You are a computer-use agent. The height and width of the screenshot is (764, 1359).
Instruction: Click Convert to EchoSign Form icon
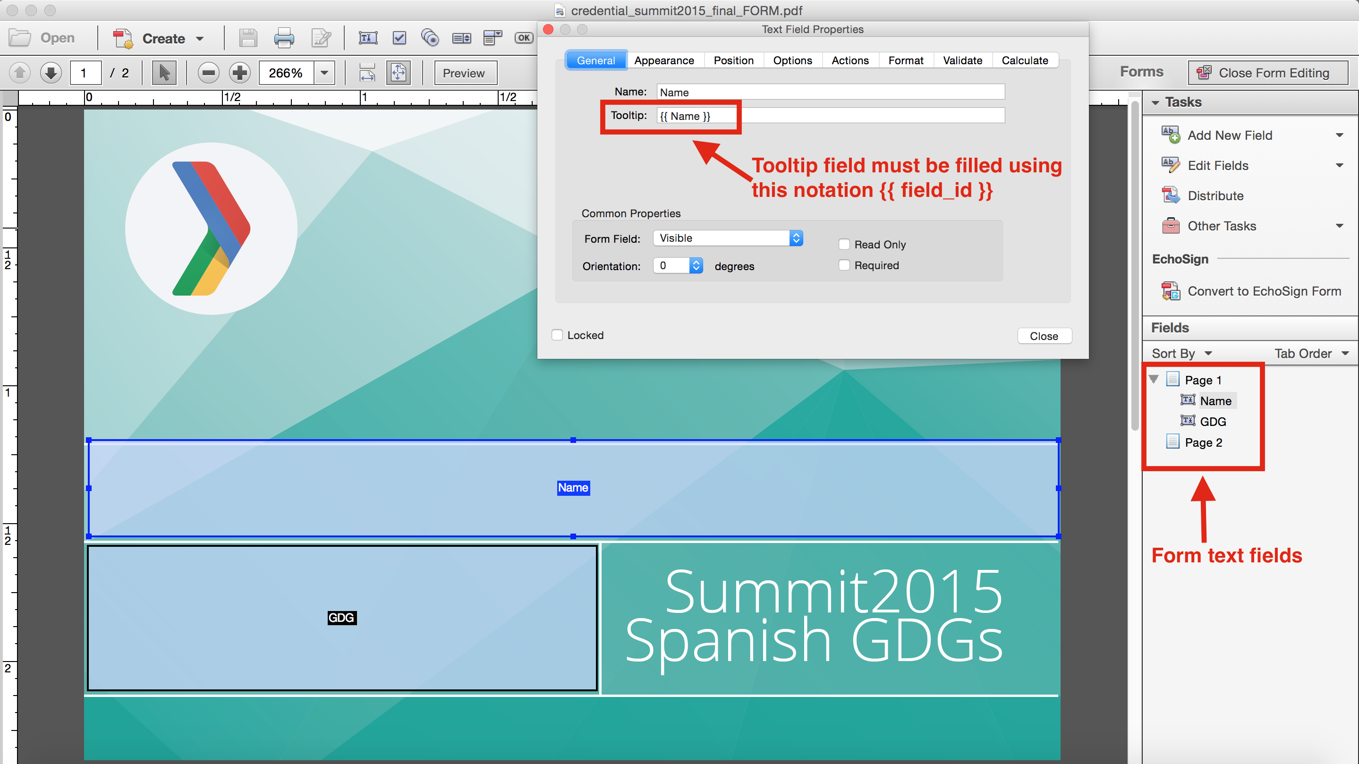[x=1171, y=291]
